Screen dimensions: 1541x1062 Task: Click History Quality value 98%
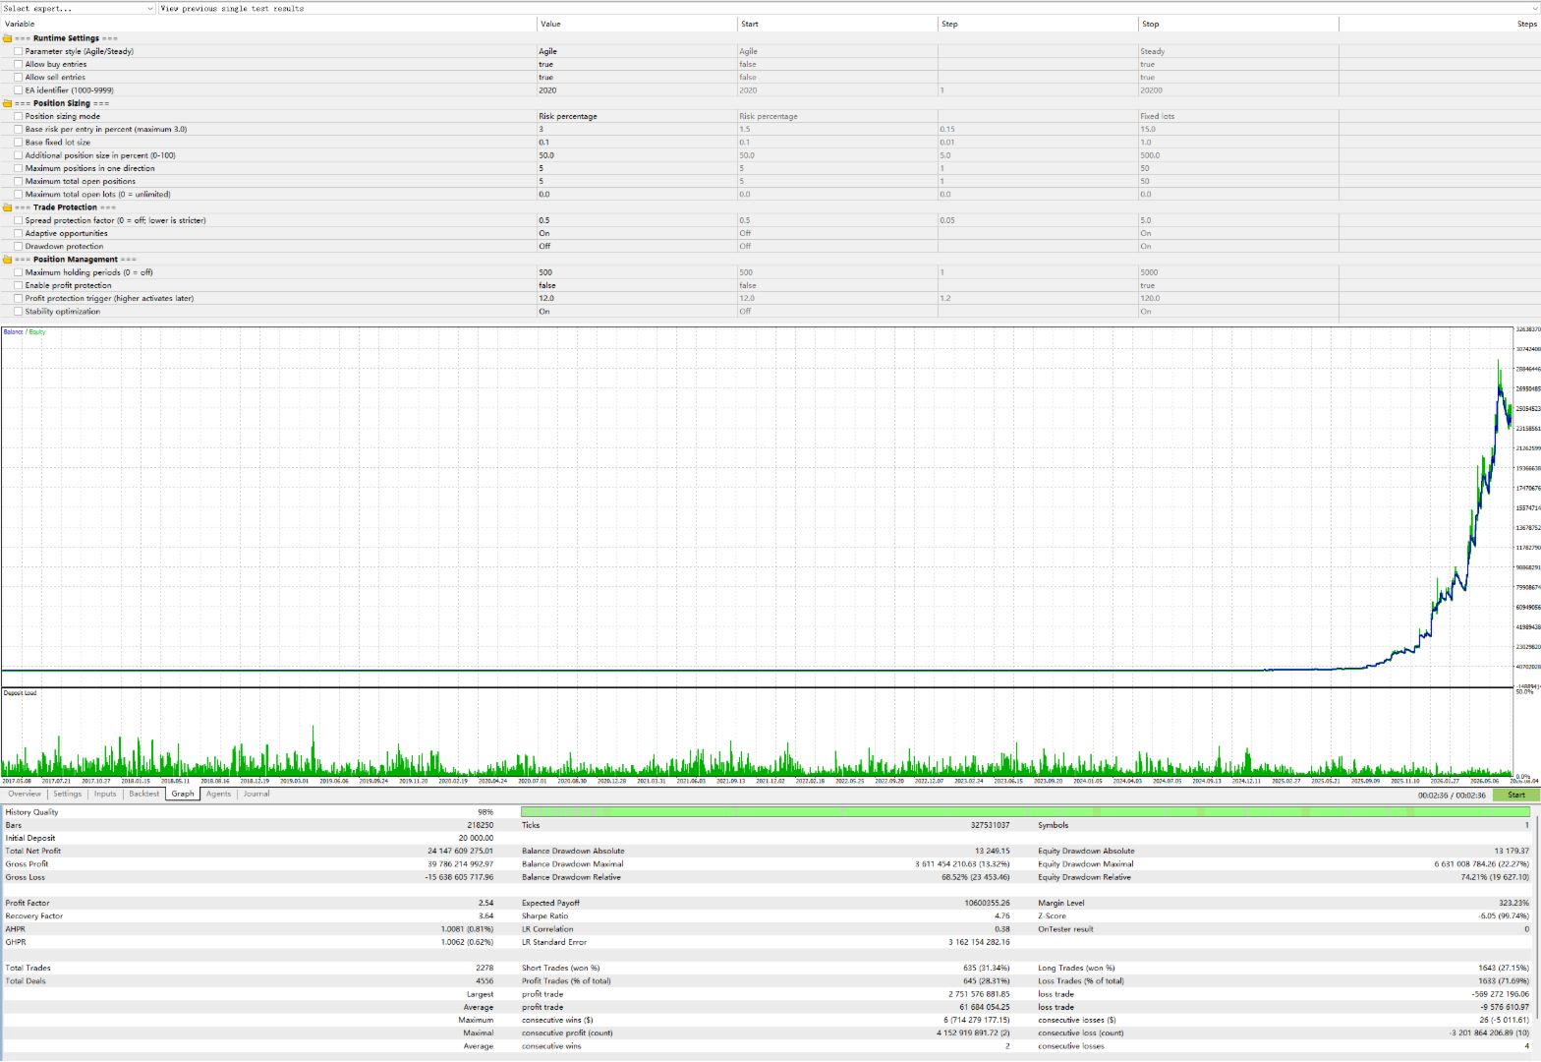[485, 812]
